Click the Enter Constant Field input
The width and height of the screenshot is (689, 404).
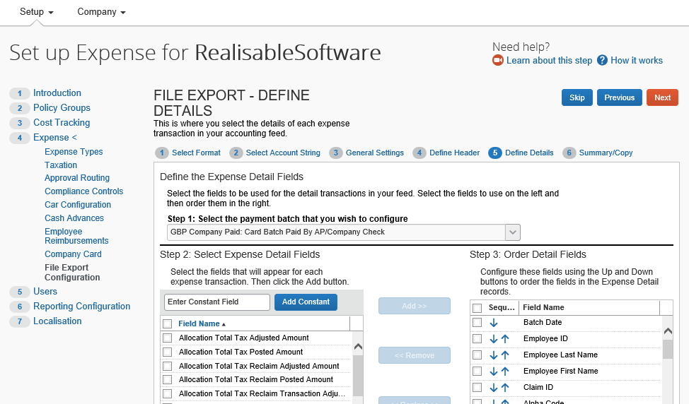coord(217,302)
